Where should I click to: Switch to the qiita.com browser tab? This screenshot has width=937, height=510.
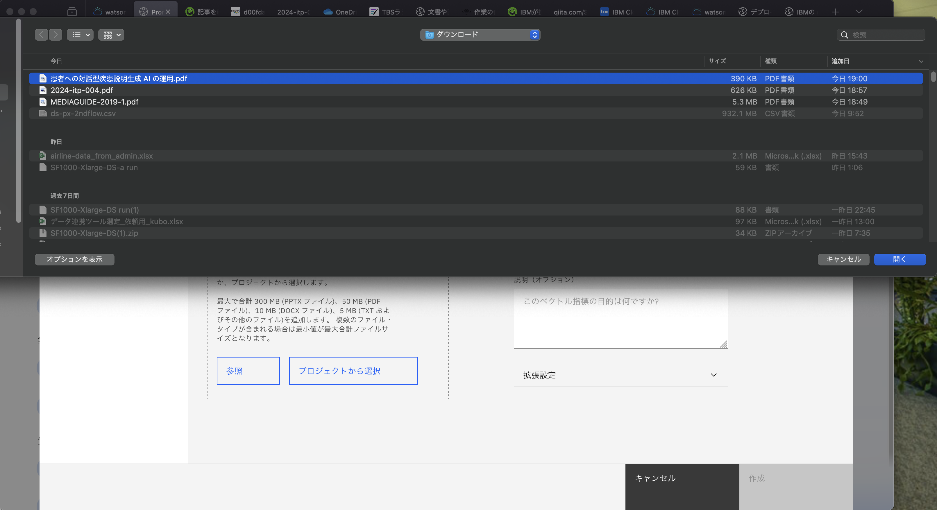point(569,12)
